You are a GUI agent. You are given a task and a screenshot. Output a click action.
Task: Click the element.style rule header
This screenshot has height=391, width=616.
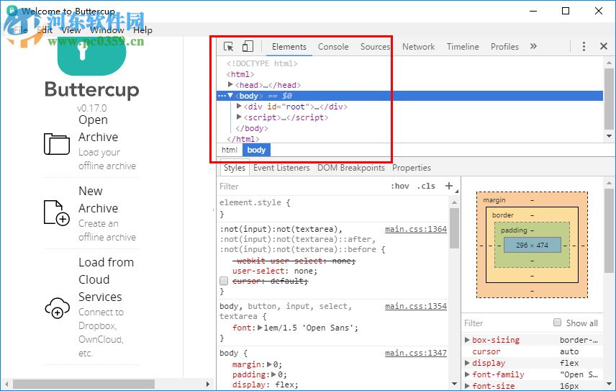[x=255, y=202]
